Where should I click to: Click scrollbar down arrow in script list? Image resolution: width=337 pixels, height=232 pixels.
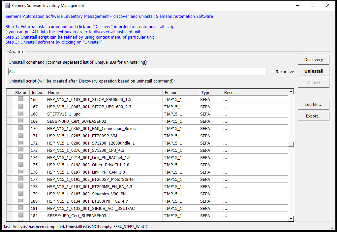click(291, 218)
